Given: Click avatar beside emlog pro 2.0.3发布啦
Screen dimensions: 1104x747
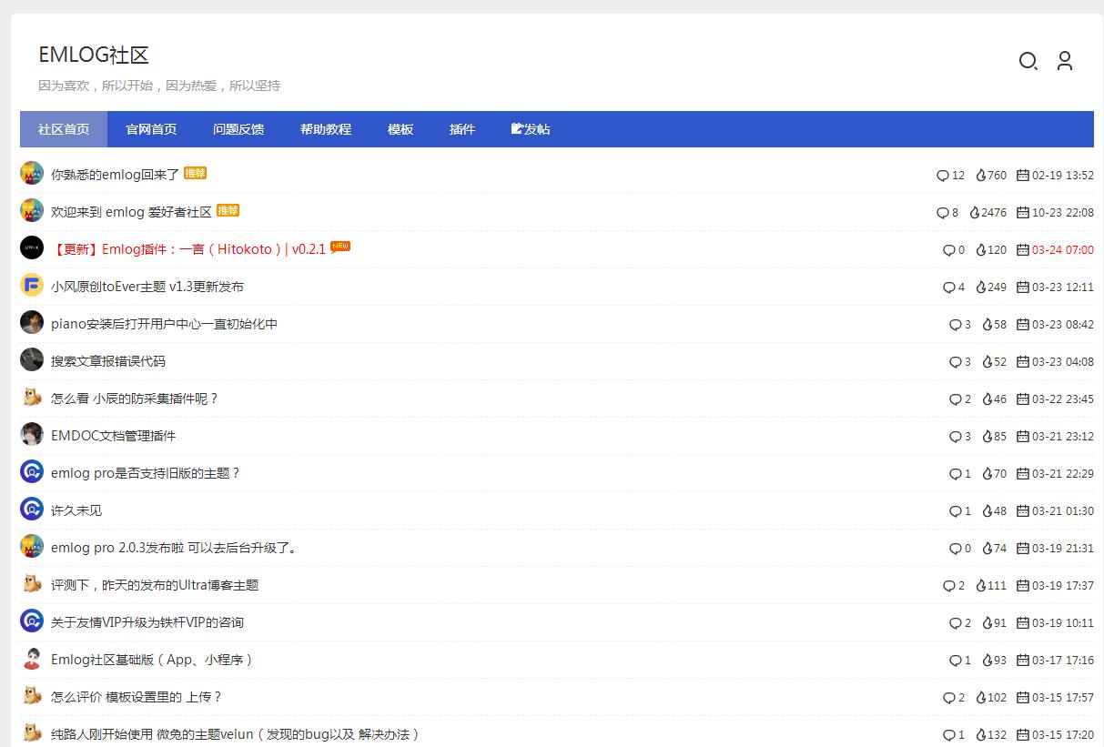Looking at the screenshot, I should [x=32, y=546].
